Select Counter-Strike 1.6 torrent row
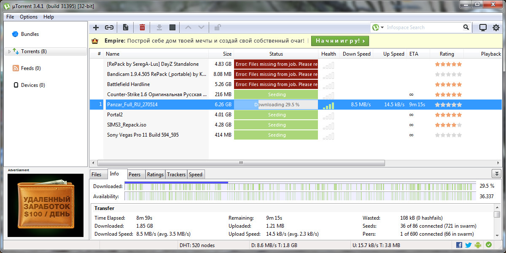The image size is (506, 253). [x=295, y=94]
